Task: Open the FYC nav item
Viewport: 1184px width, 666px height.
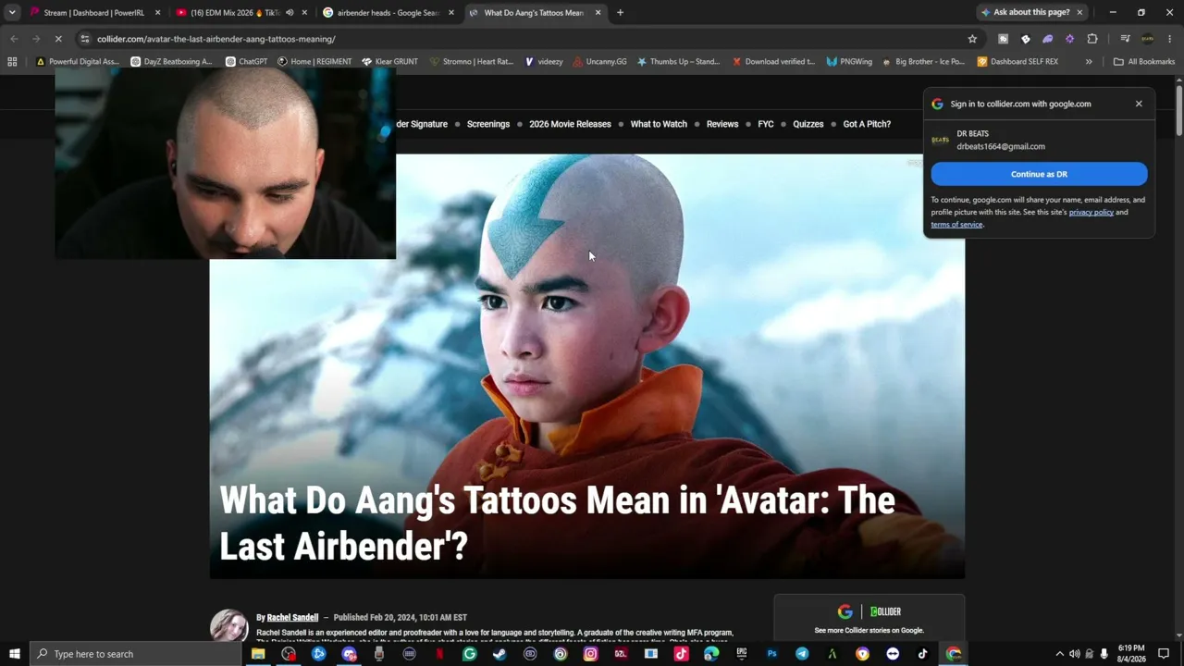Action: pos(766,124)
